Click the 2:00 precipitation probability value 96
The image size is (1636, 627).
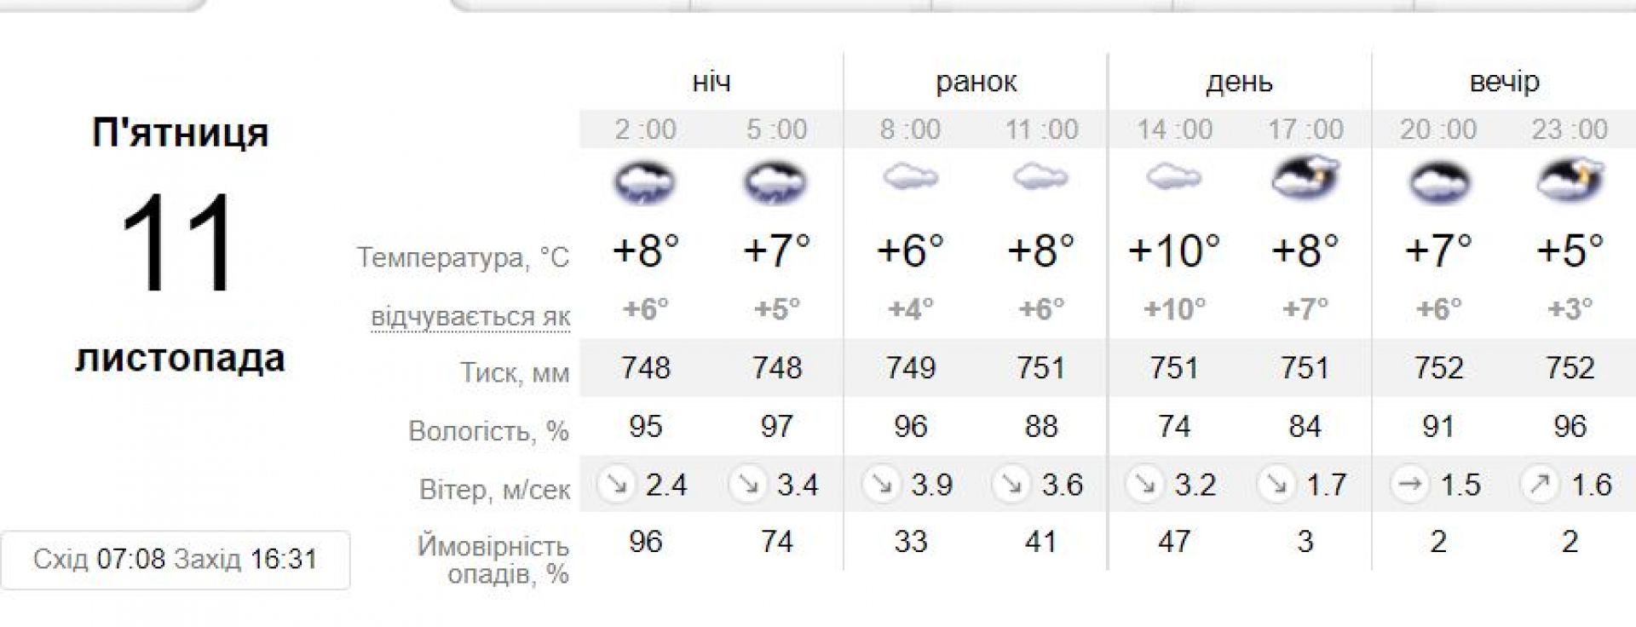click(645, 542)
